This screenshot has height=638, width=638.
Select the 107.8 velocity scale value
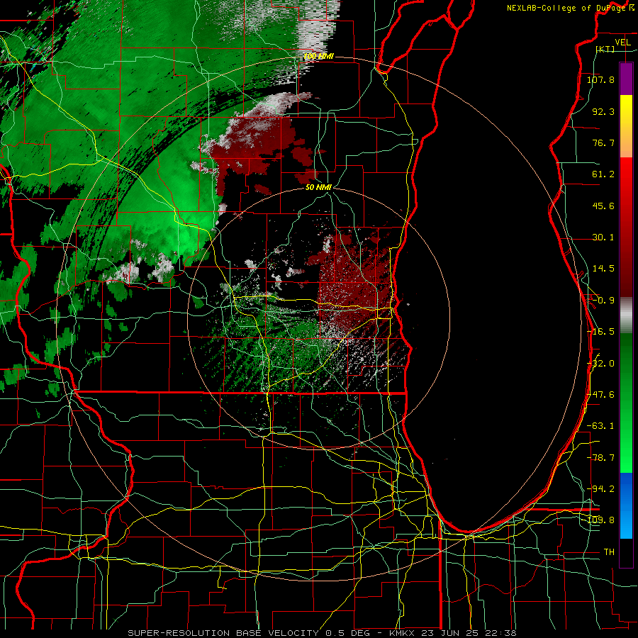click(x=600, y=79)
